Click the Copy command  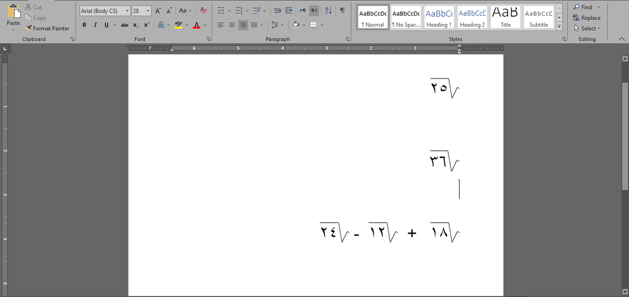point(35,18)
